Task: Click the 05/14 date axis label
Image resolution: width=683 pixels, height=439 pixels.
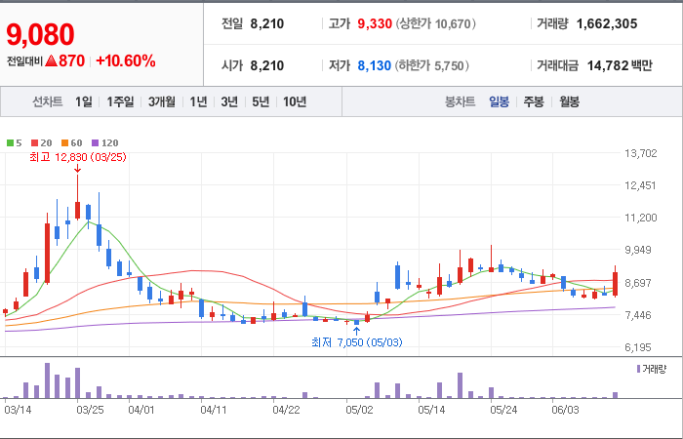Action: (431, 411)
